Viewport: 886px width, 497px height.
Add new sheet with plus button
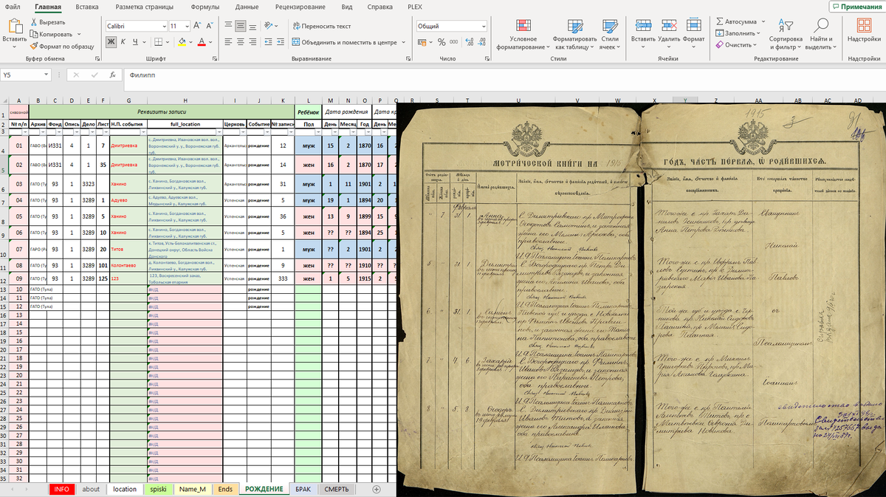point(376,489)
